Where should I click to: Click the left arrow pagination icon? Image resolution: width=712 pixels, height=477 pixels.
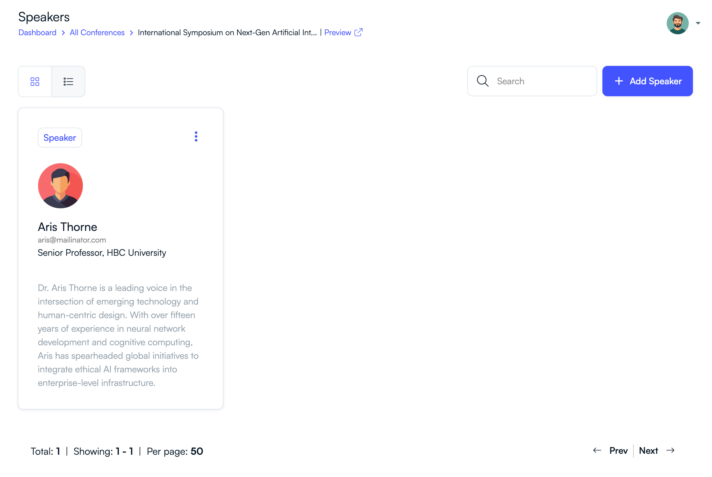597,451
